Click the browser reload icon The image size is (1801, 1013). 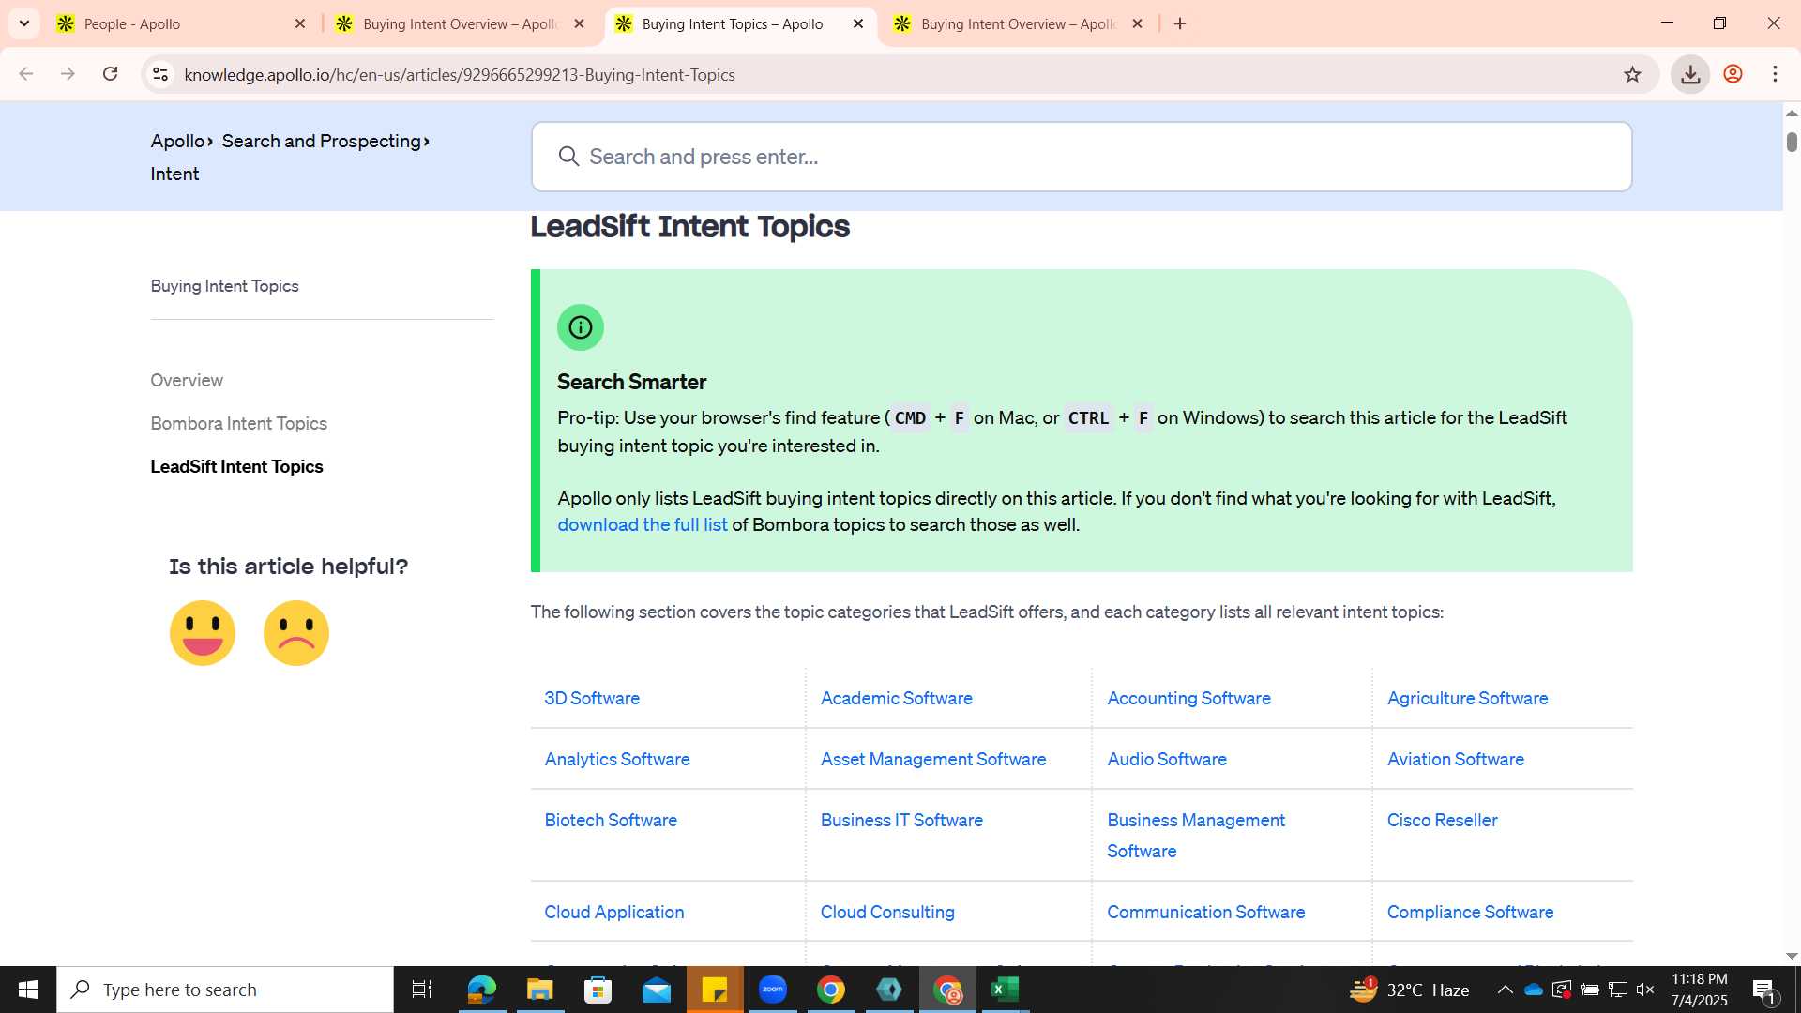click(x=110, y=74)
